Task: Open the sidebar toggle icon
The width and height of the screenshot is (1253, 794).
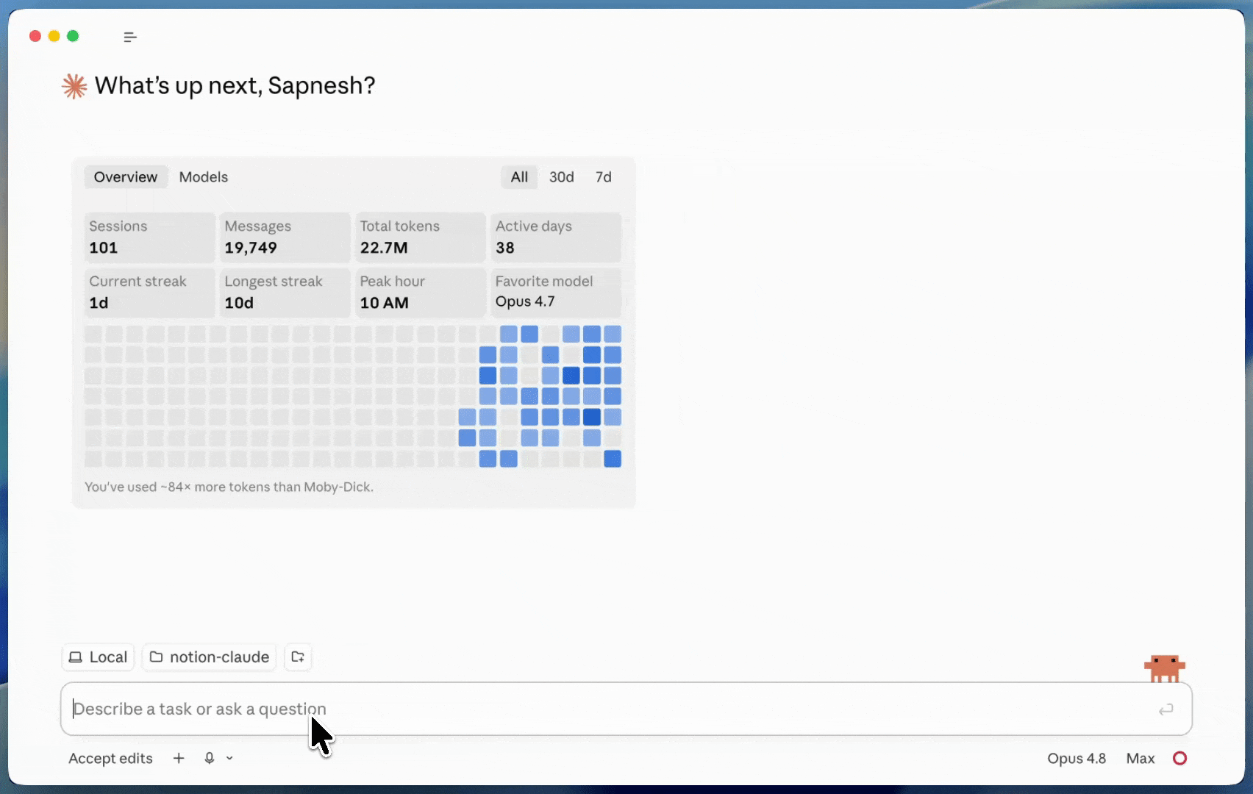Action: coord(130,37)
